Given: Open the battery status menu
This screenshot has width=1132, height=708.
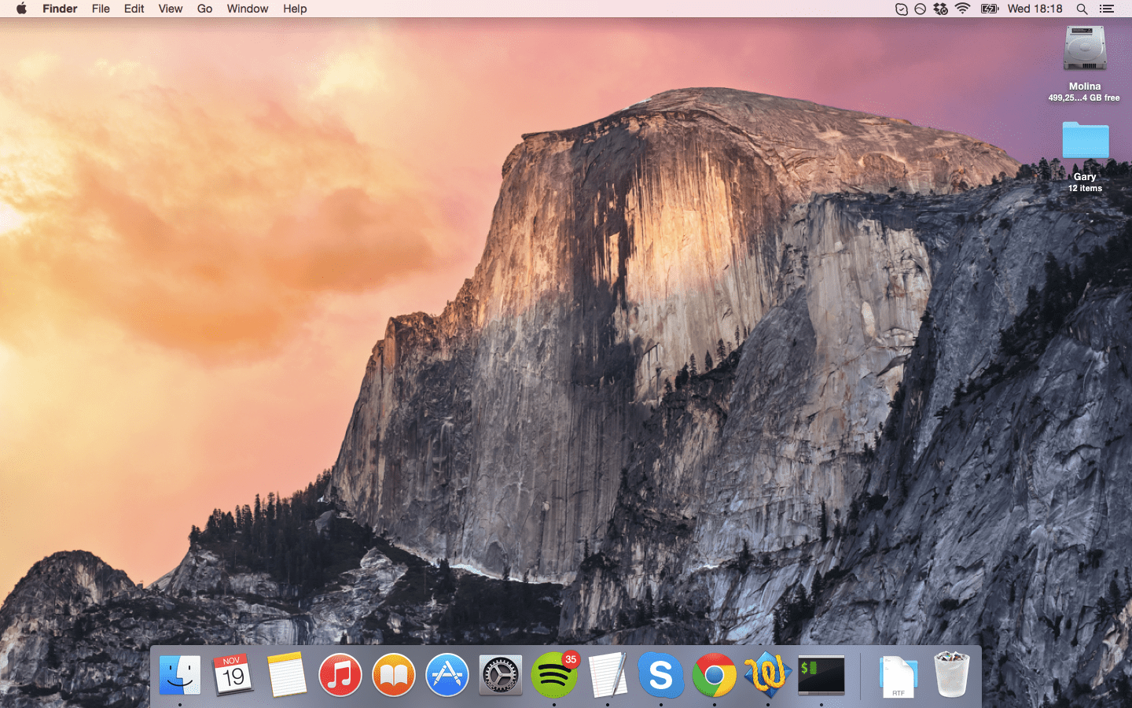Looking at the screenshot, I should [x=990, y=9].
